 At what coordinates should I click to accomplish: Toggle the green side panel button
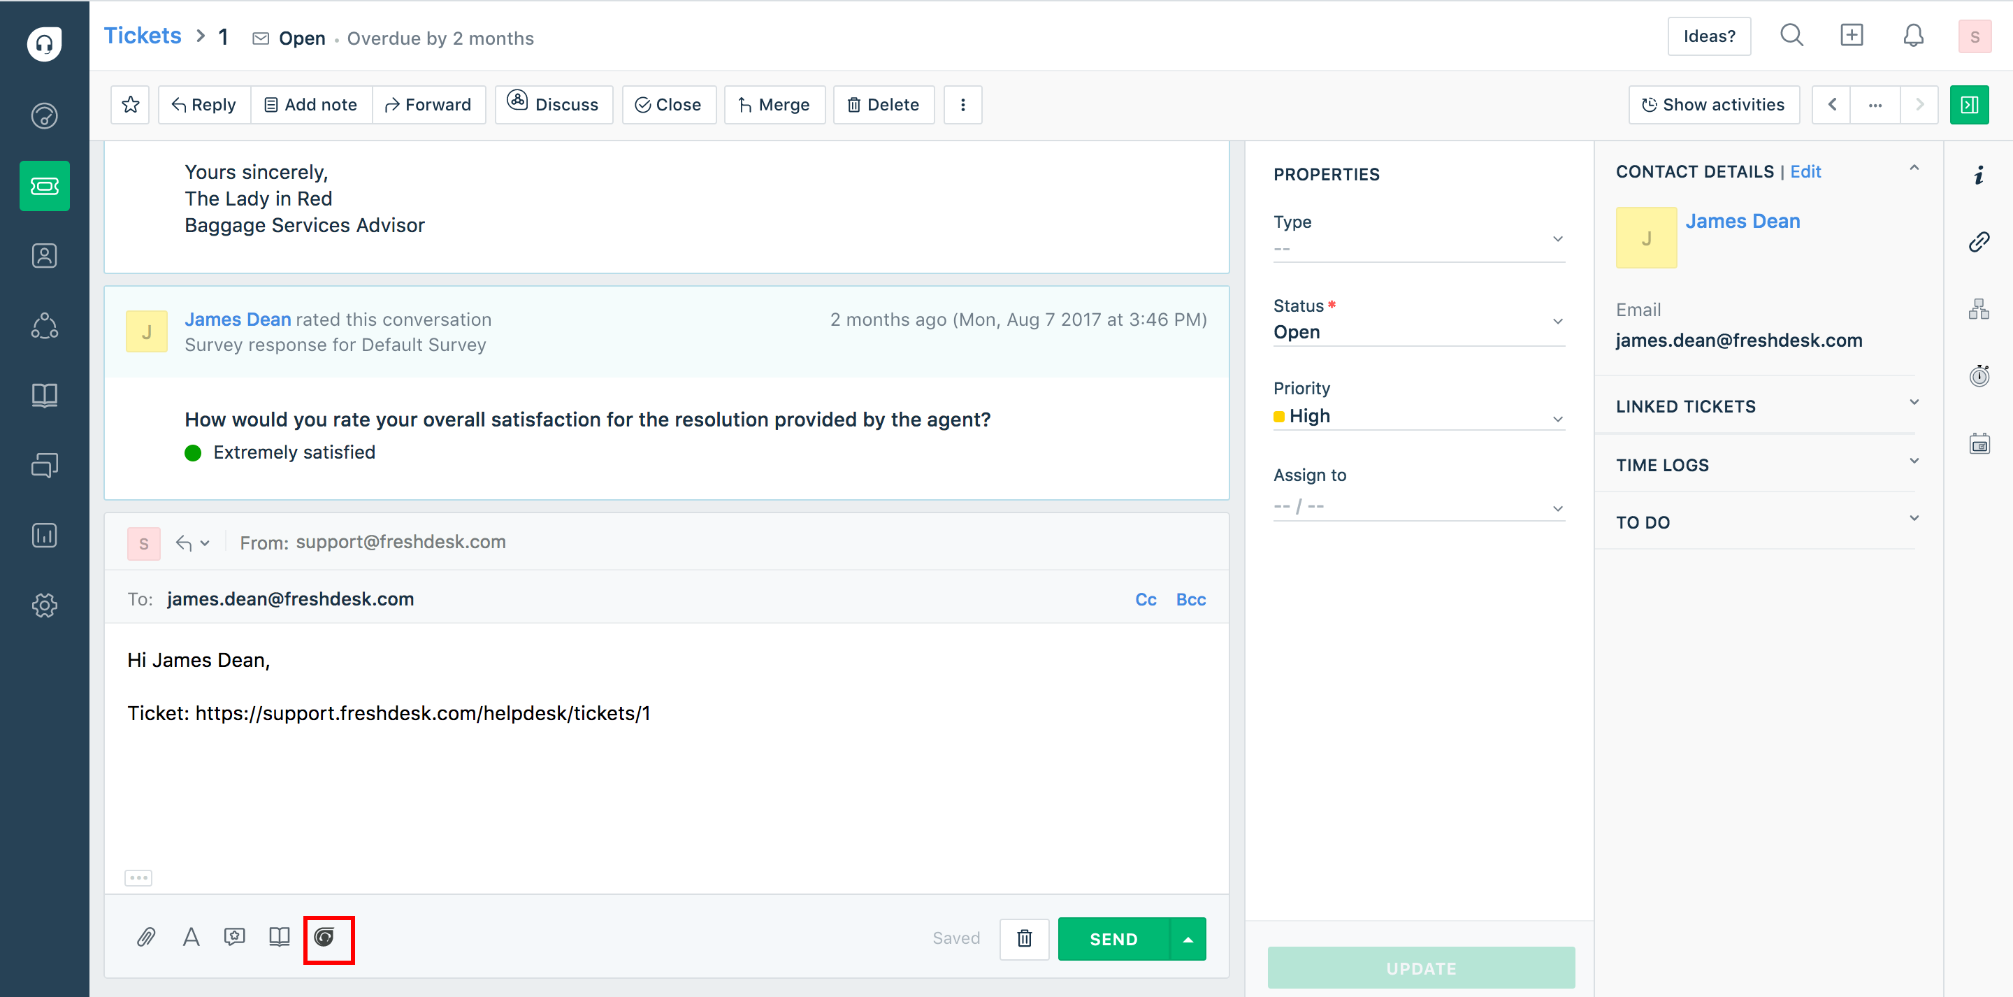[x=1969, y=104]
